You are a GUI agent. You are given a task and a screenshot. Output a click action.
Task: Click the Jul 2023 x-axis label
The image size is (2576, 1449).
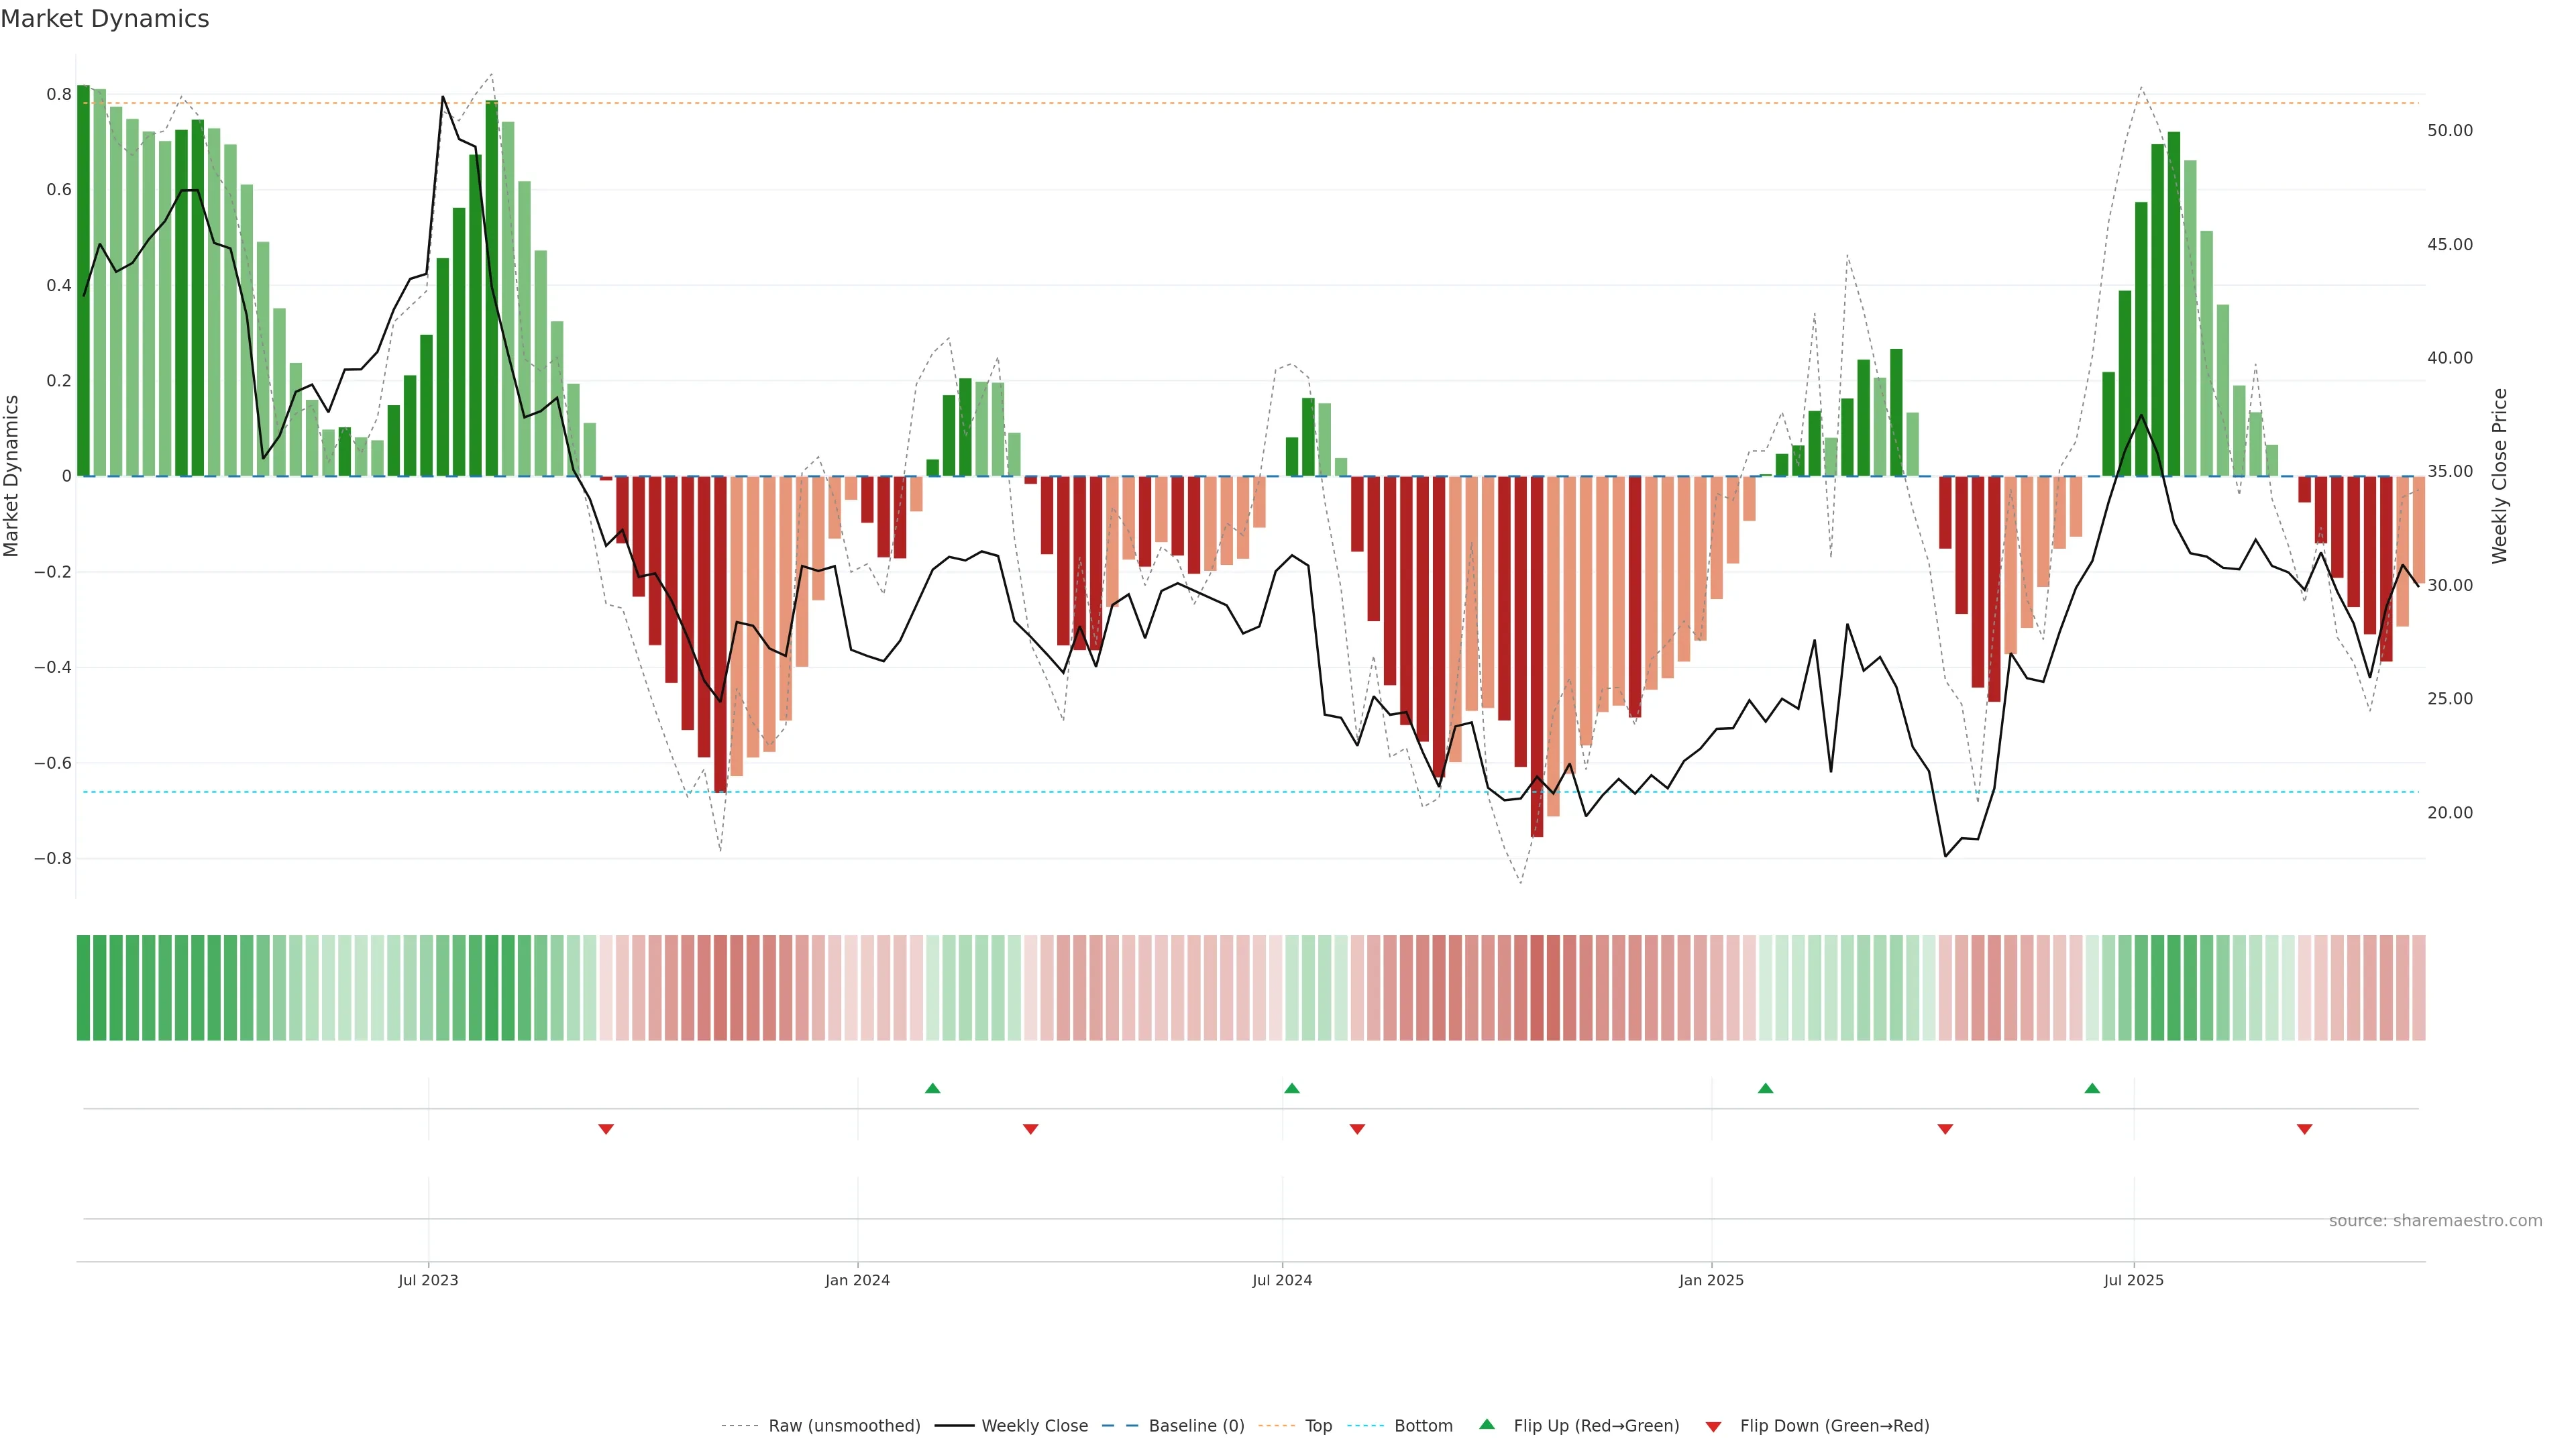428,1280
